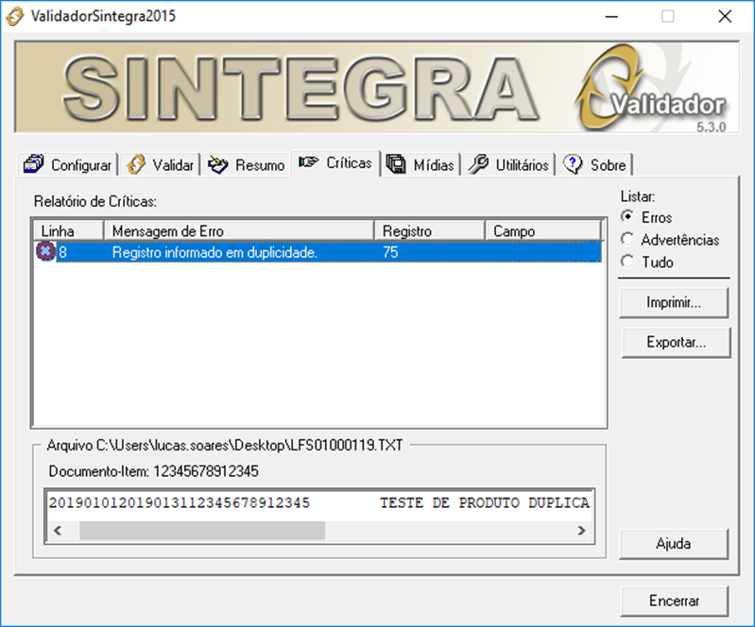The width and height of the screenshot is (755, 627).
Task: Click the ValidadorSintegra2015 title bar app icon
Action: click(x=14, y=16)
